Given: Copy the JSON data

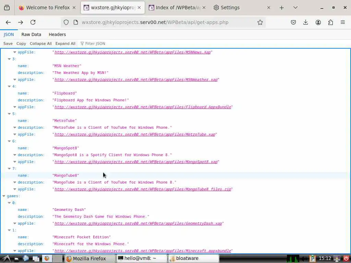Looking at the screenshot, I should 21,43.
